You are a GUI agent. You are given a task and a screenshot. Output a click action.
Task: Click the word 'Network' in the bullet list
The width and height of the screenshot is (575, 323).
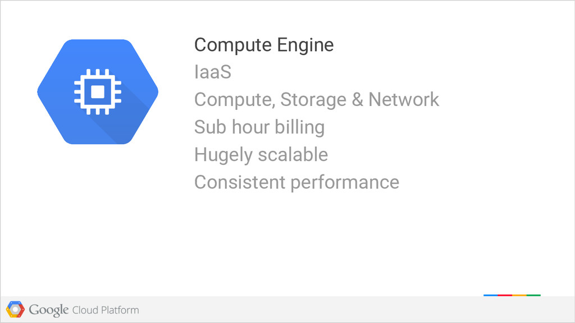click(x=404, y=100)
